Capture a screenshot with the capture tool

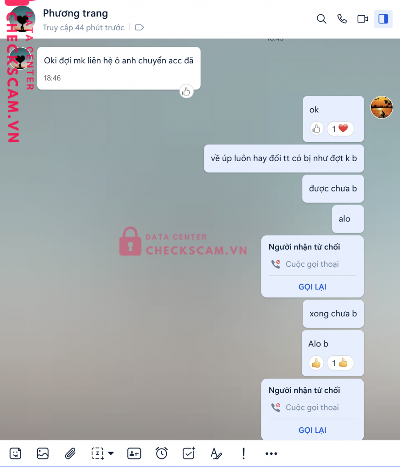pyautogui.click(x=97, y=453)
